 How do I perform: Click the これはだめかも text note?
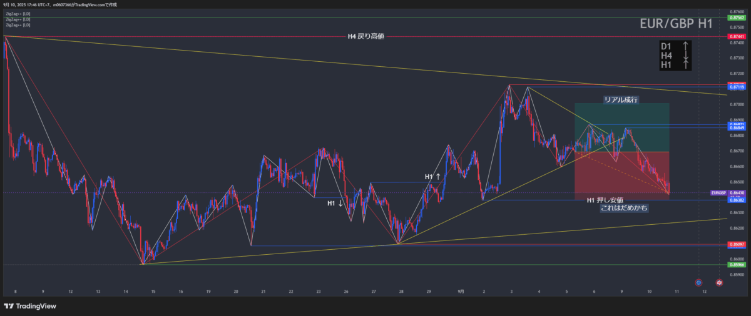click(x=624, y=208)
